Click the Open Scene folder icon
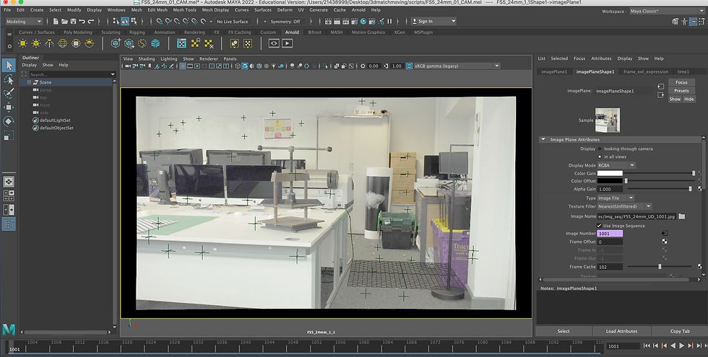This screenshot has width=708, height=357. [x=64, y=21]
